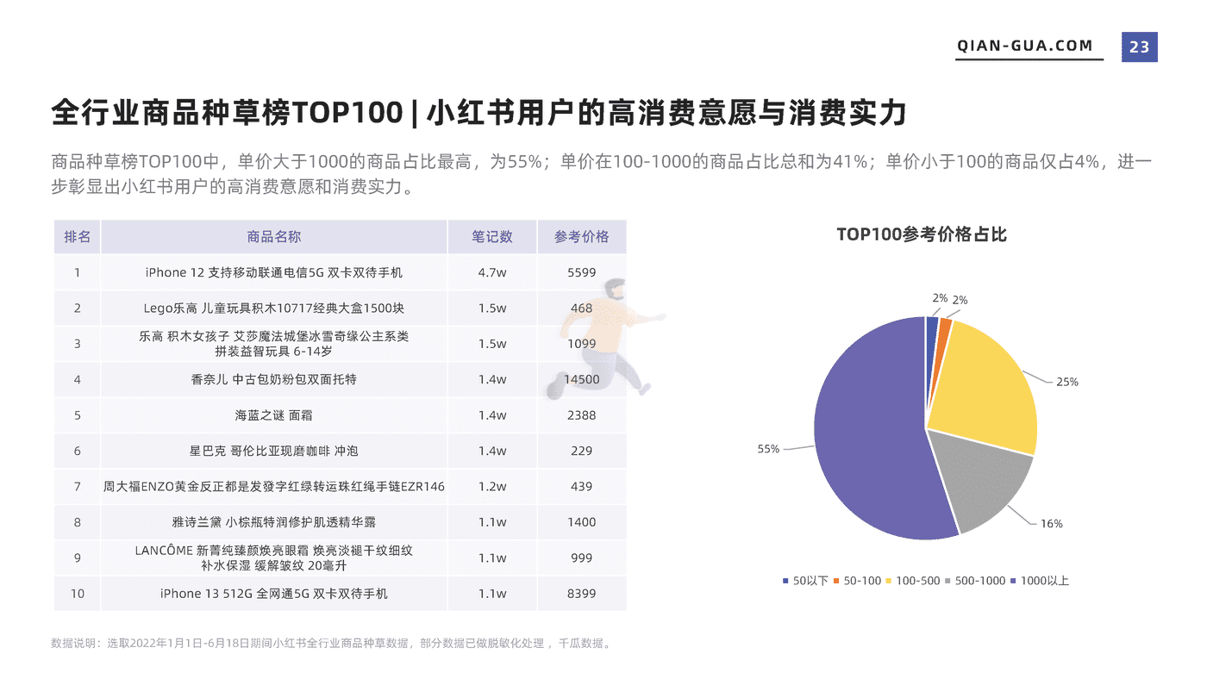Click the price cell 439
1207x679 pixels.
coord(582,487)
